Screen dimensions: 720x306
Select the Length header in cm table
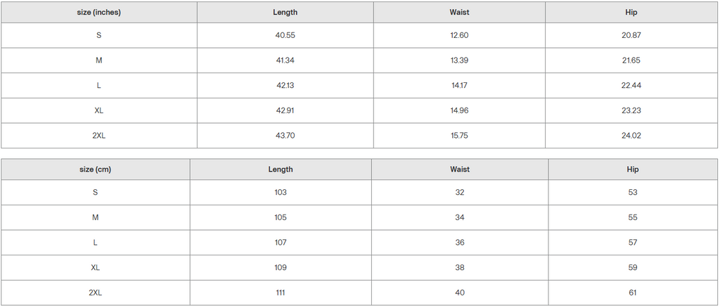[281, 169]
